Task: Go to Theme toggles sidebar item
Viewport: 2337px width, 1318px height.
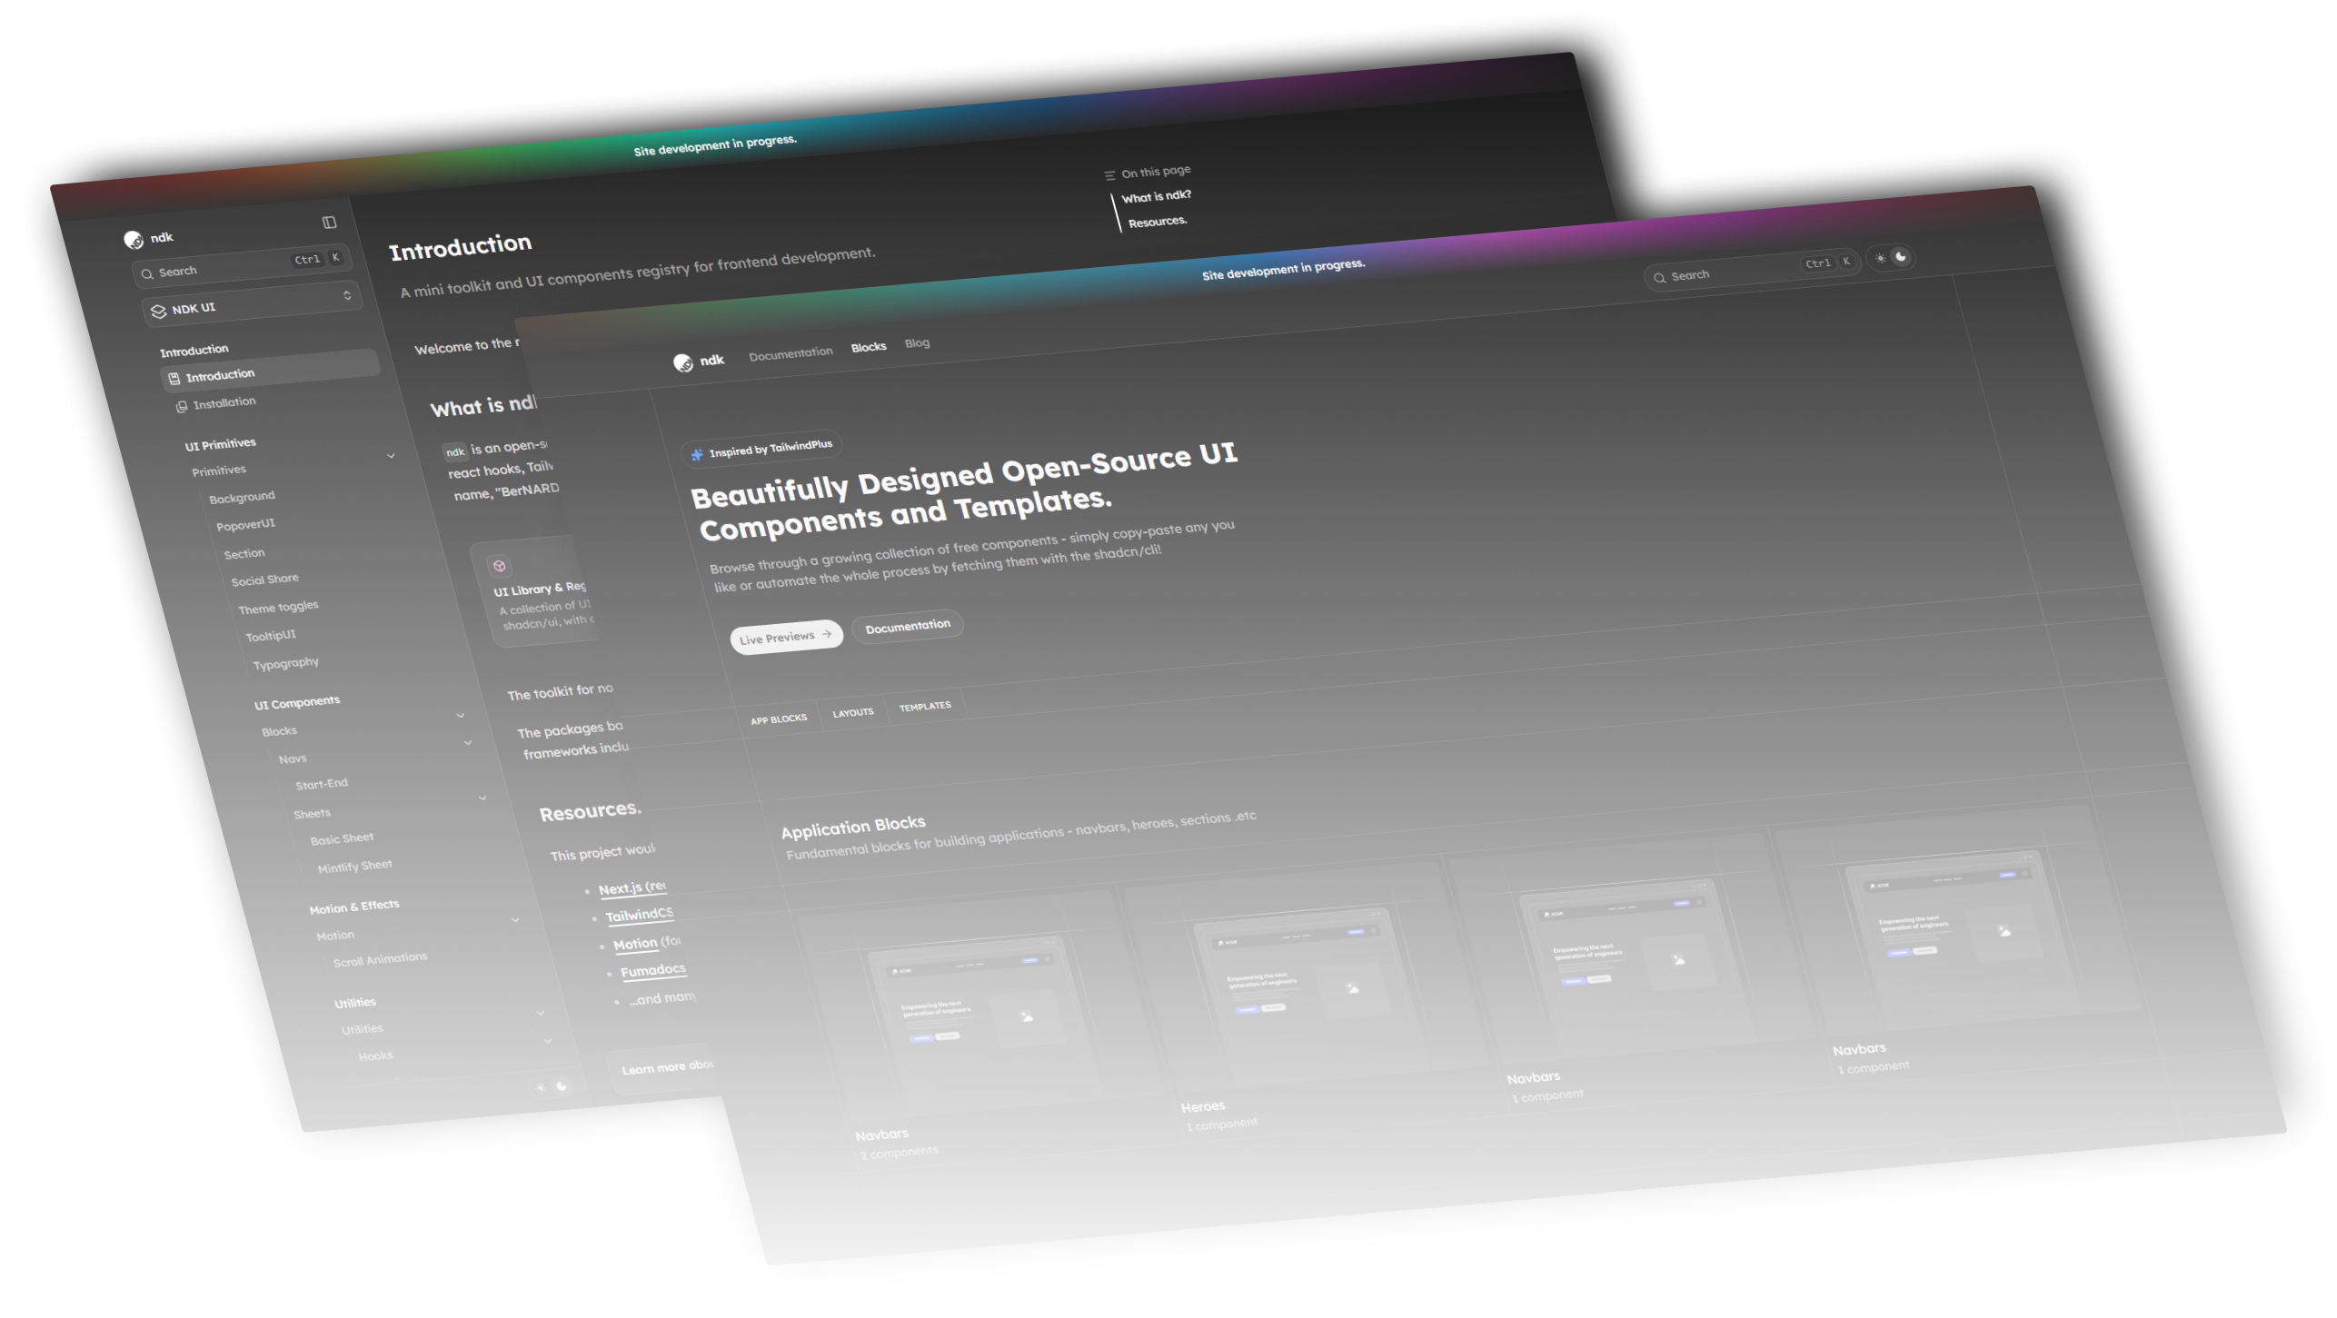Action: coord(278,608)
